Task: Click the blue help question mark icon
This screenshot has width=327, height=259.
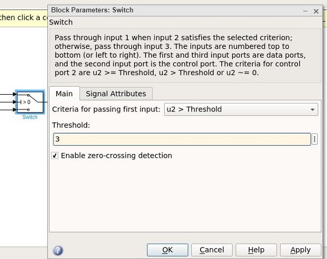Action: click(58, 250)
